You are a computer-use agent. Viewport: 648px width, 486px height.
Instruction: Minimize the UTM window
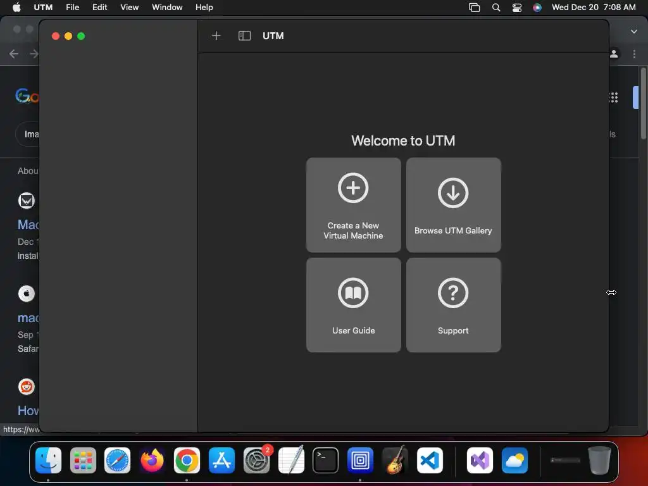coord(68,36)
